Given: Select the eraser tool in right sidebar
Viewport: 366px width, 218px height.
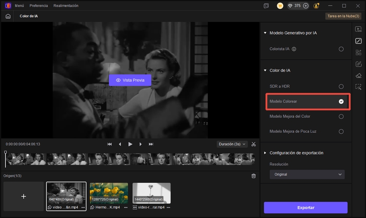Looking at the screenshot, I should pos(359,75).
